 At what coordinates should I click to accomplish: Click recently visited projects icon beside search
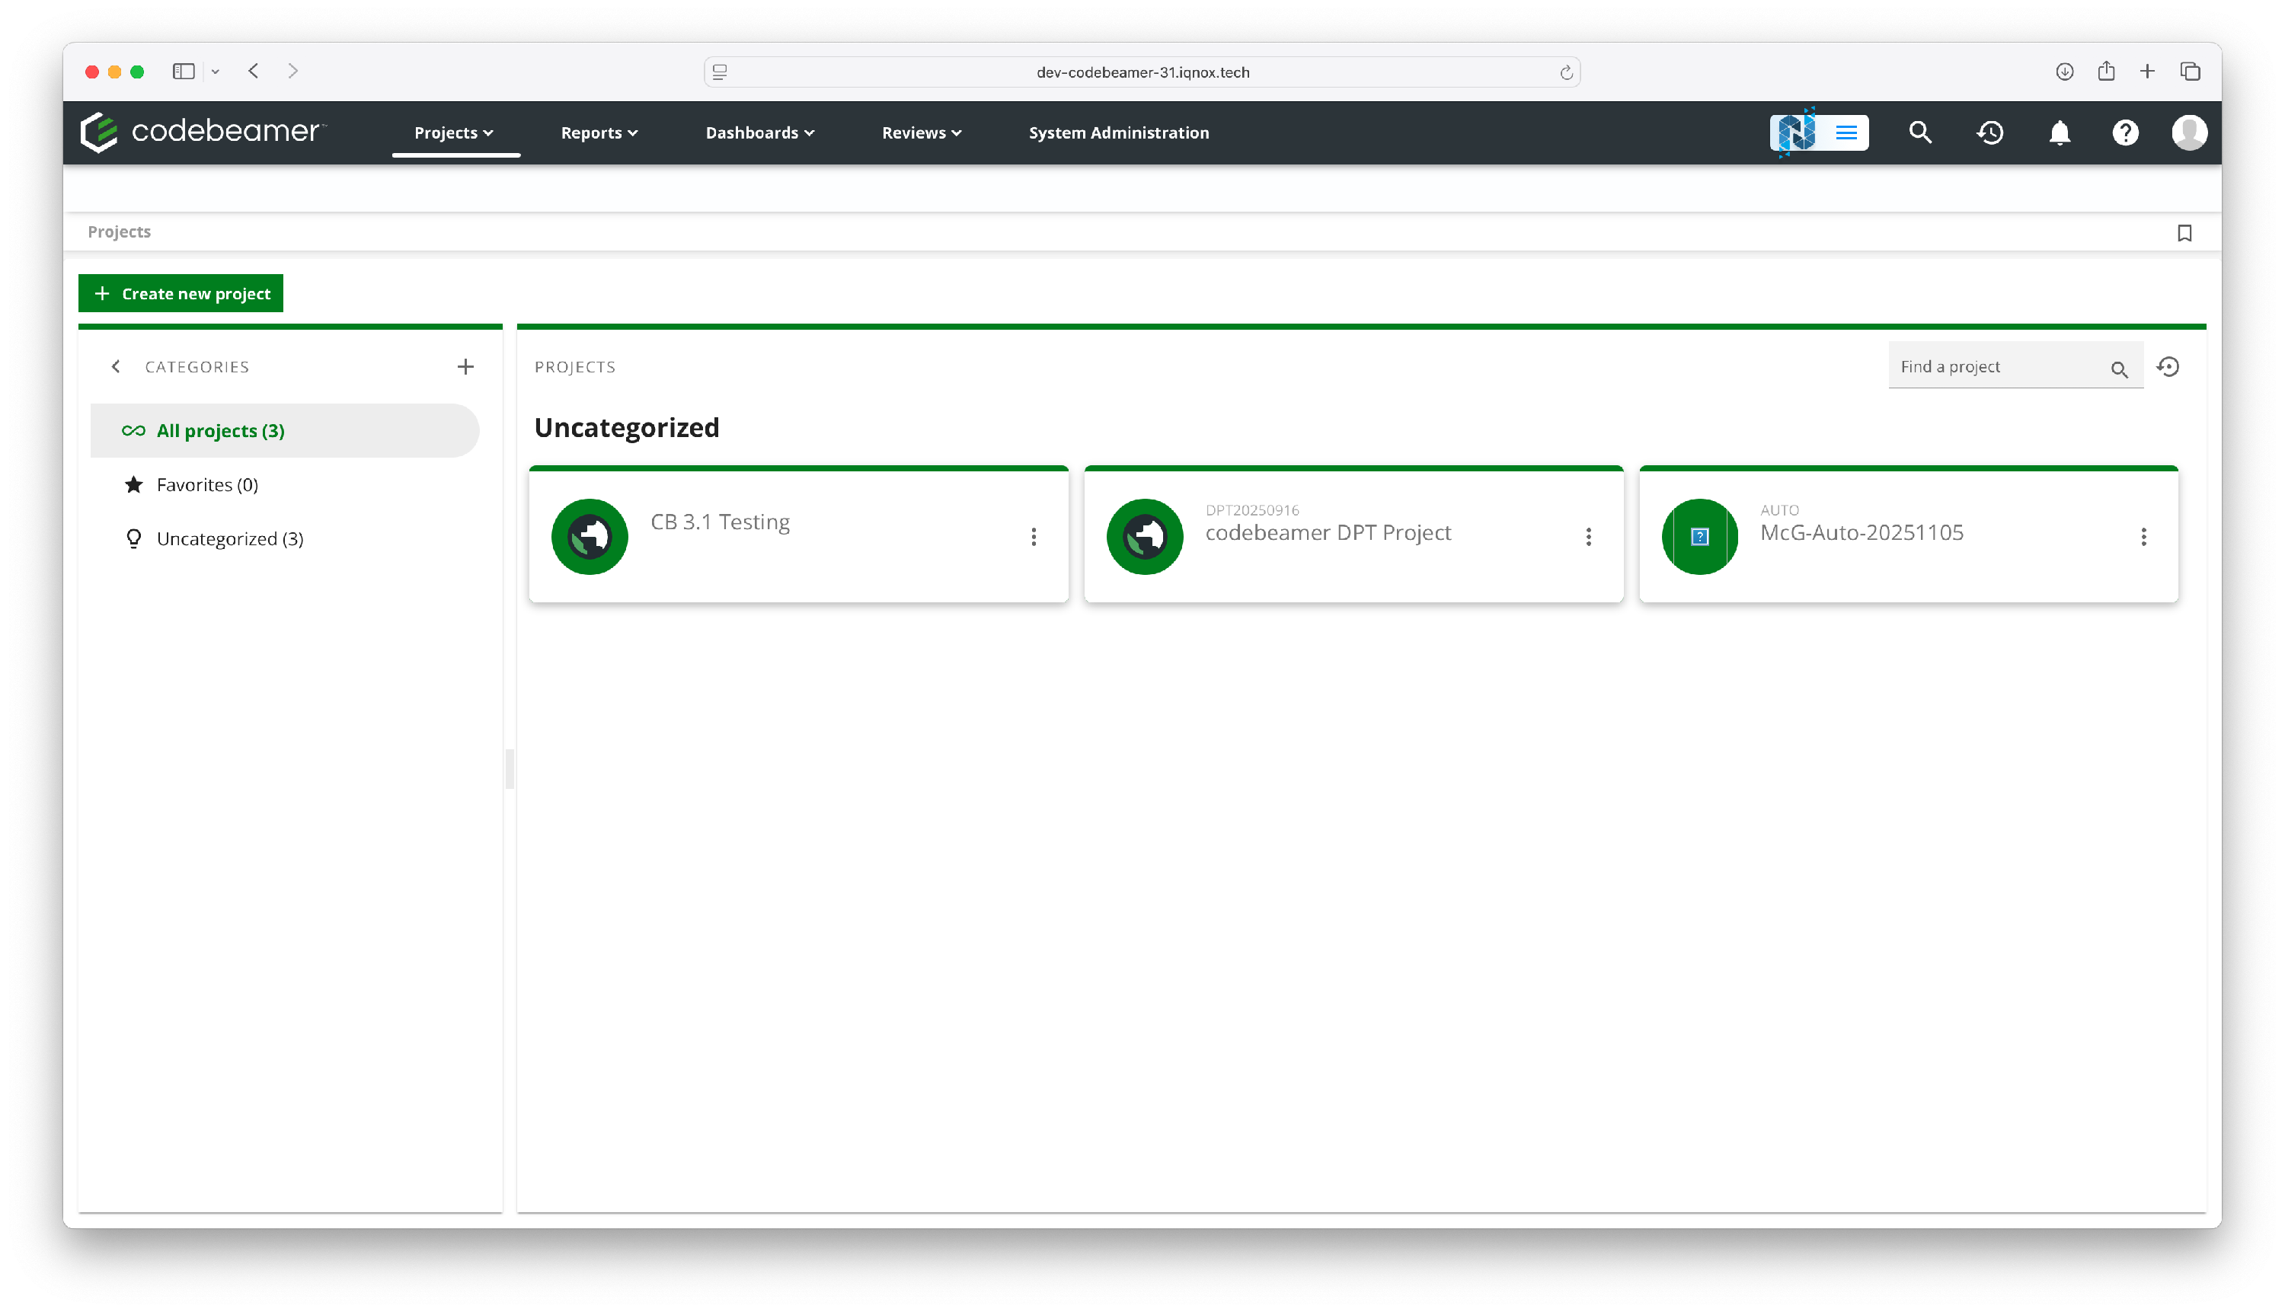2168,367
